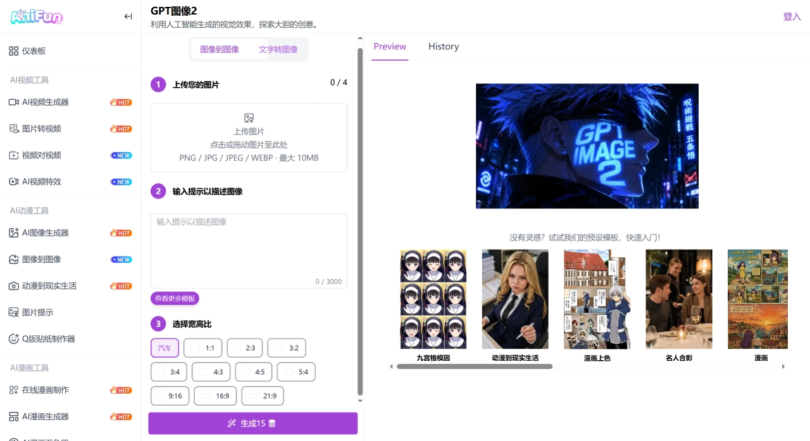The image size is (810, 441).
Task: Click the AI视频特效 icon
Action: (x=13, y=182)
